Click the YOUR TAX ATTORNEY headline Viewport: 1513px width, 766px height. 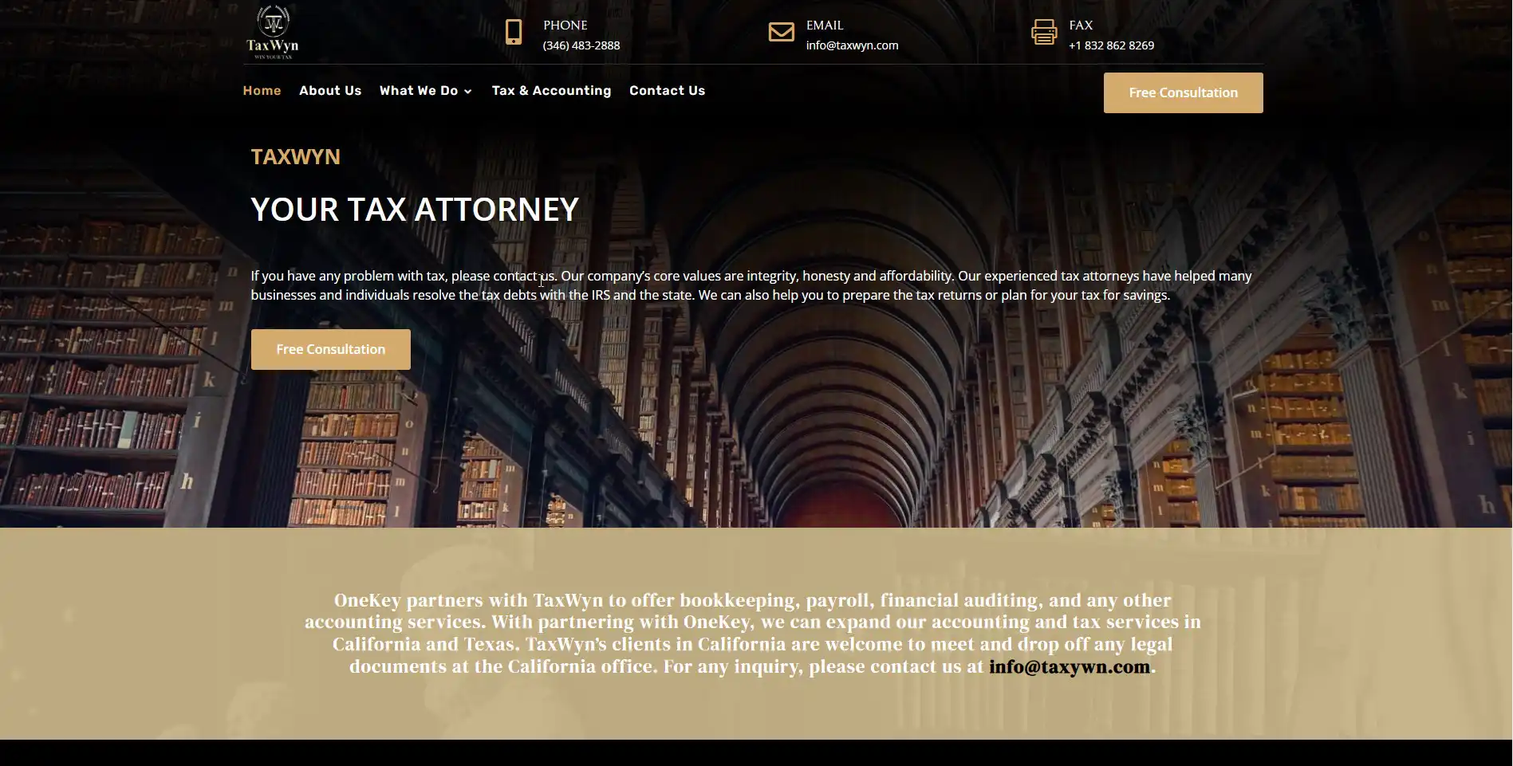click(414, 210)
